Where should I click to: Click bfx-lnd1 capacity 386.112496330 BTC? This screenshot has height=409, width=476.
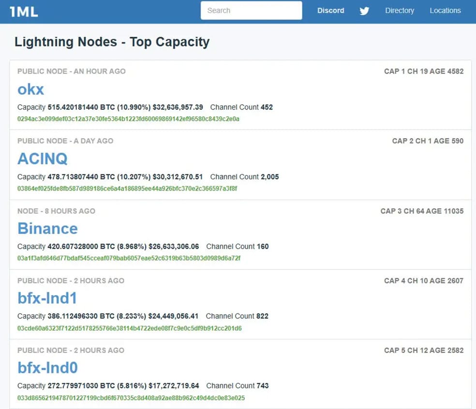pos(81,316)
